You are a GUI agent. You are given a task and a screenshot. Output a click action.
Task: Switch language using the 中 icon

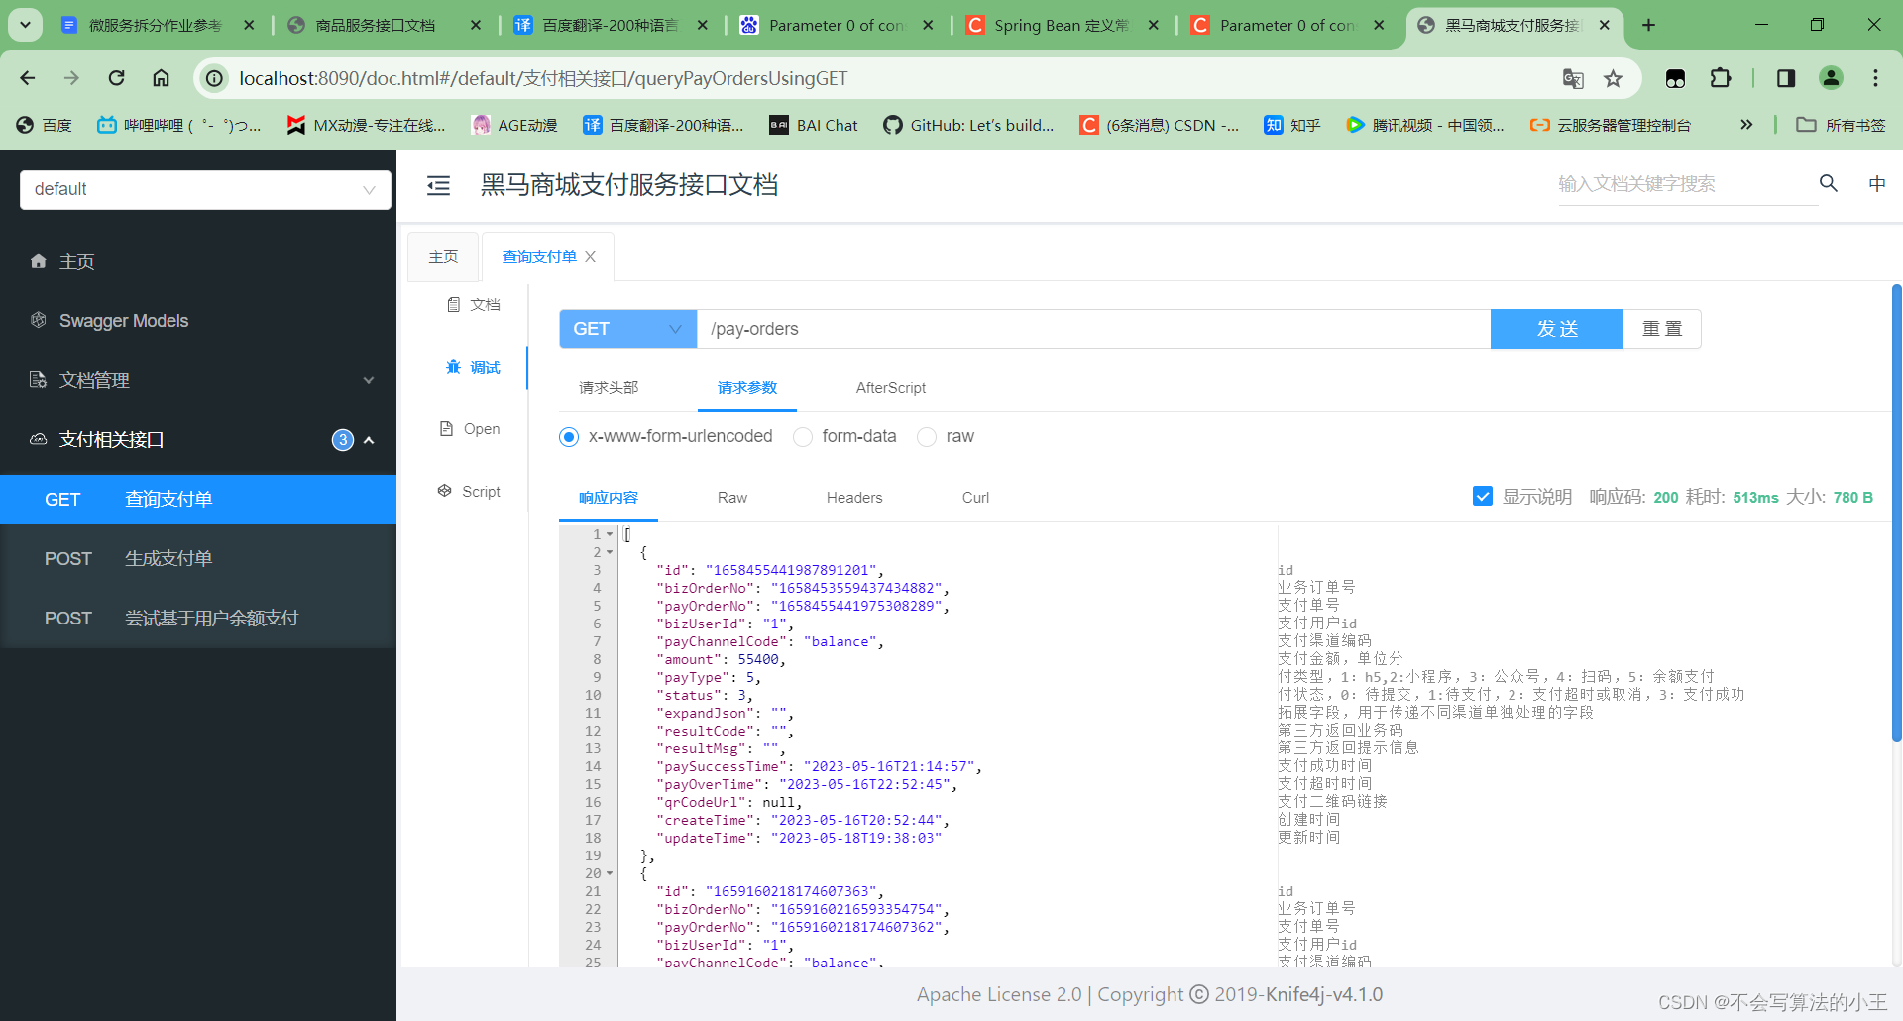click(1876, 183)
